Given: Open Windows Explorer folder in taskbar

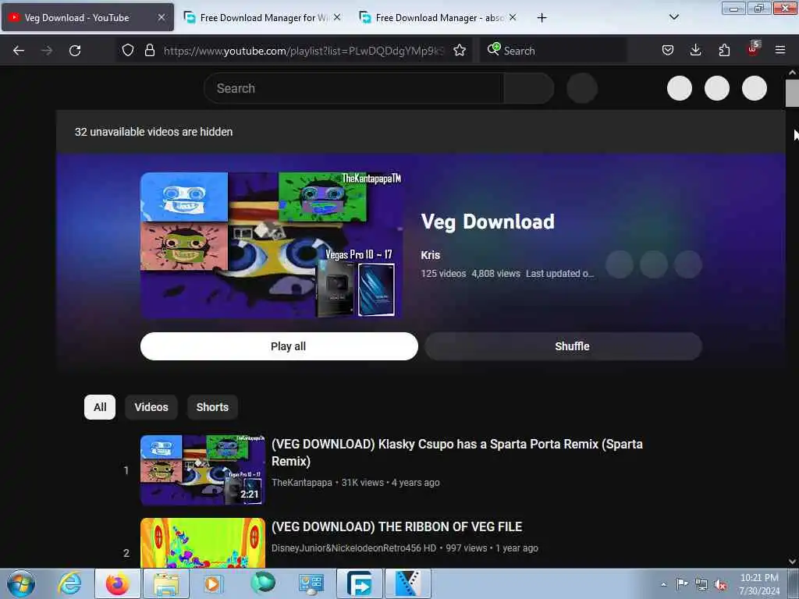Looking at the screenshot, I should tap(166, 583).
